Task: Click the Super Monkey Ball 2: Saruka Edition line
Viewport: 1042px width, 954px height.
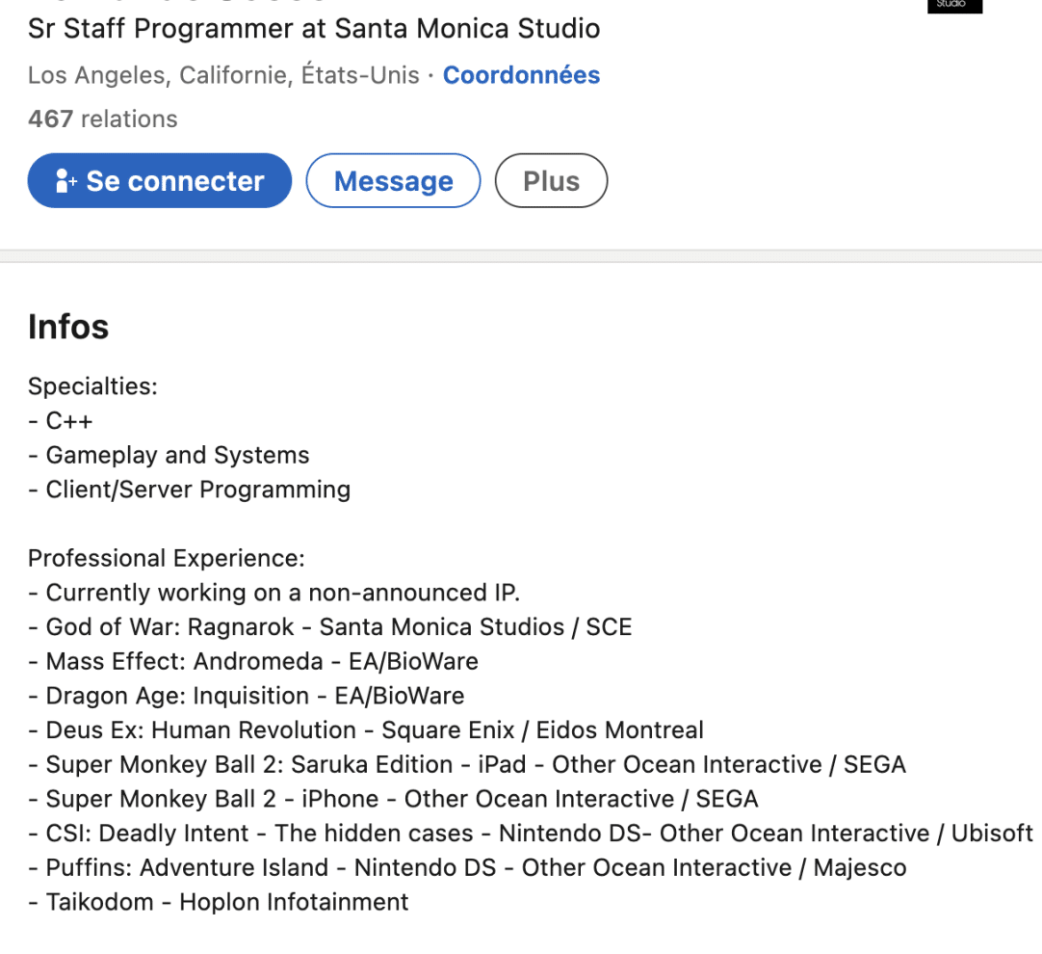Action: pos(467,764)
